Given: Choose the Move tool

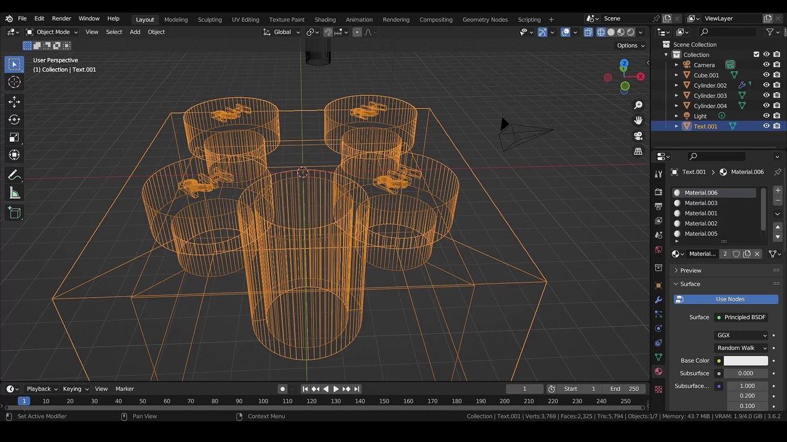Looking at the screenshot, I should pos(14,102).
